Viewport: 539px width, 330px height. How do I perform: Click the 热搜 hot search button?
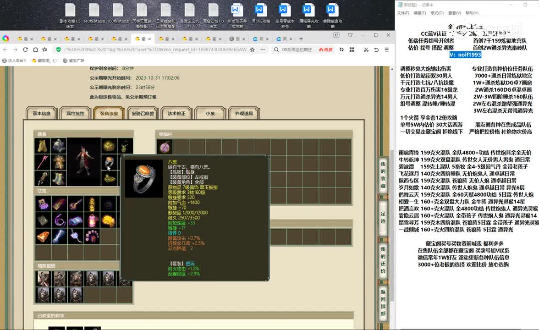(x=325, y=49)
